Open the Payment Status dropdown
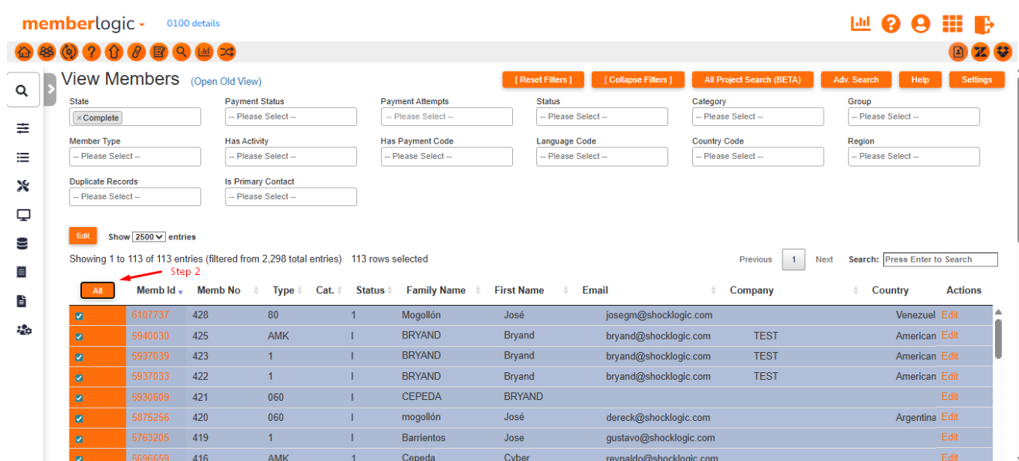Screen dimensions: 1019x461 tap(290, 117)
